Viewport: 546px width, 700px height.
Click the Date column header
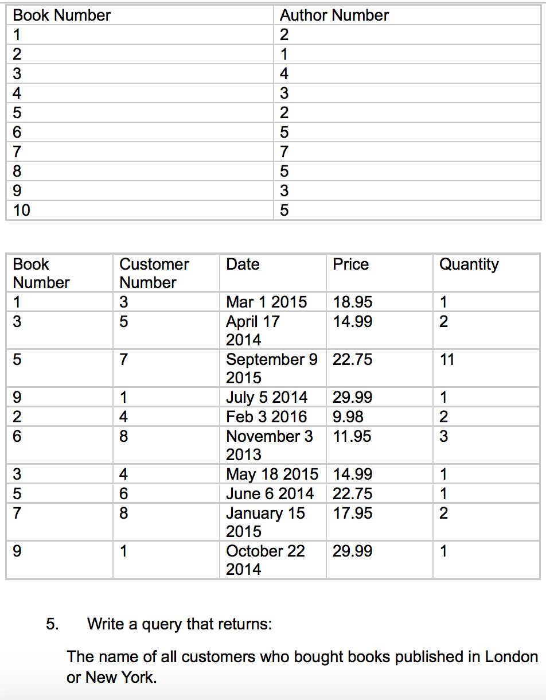pos(243,265)
